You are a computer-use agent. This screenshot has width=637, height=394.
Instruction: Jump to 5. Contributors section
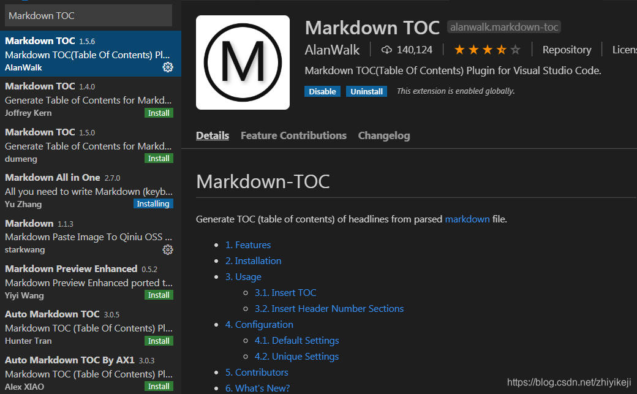coord(257,373)
